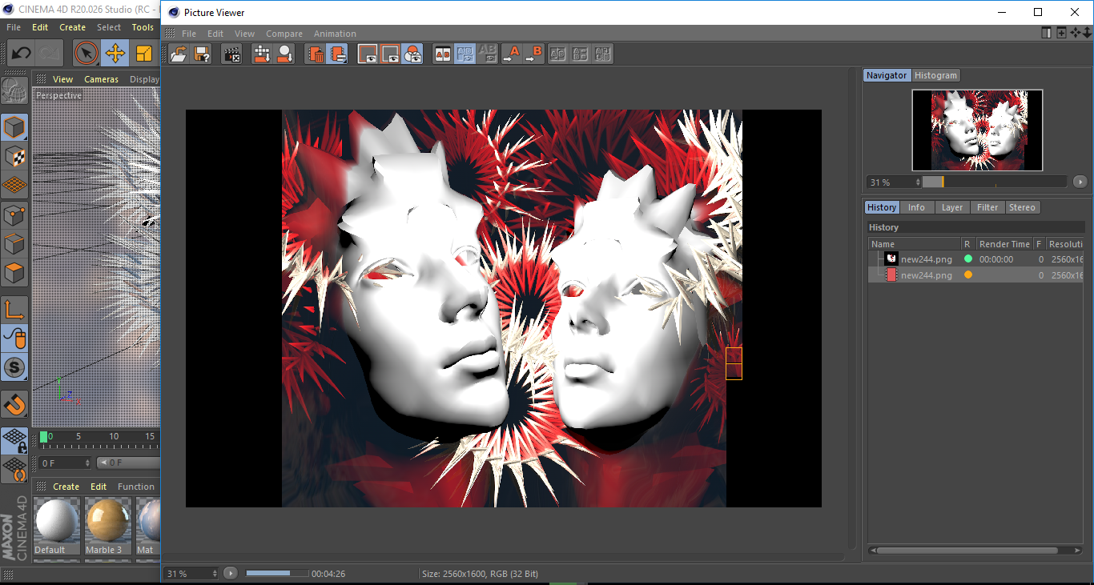Click the orange render status dot
This screenshot has height=585, width=1094.
click(968, 274)
